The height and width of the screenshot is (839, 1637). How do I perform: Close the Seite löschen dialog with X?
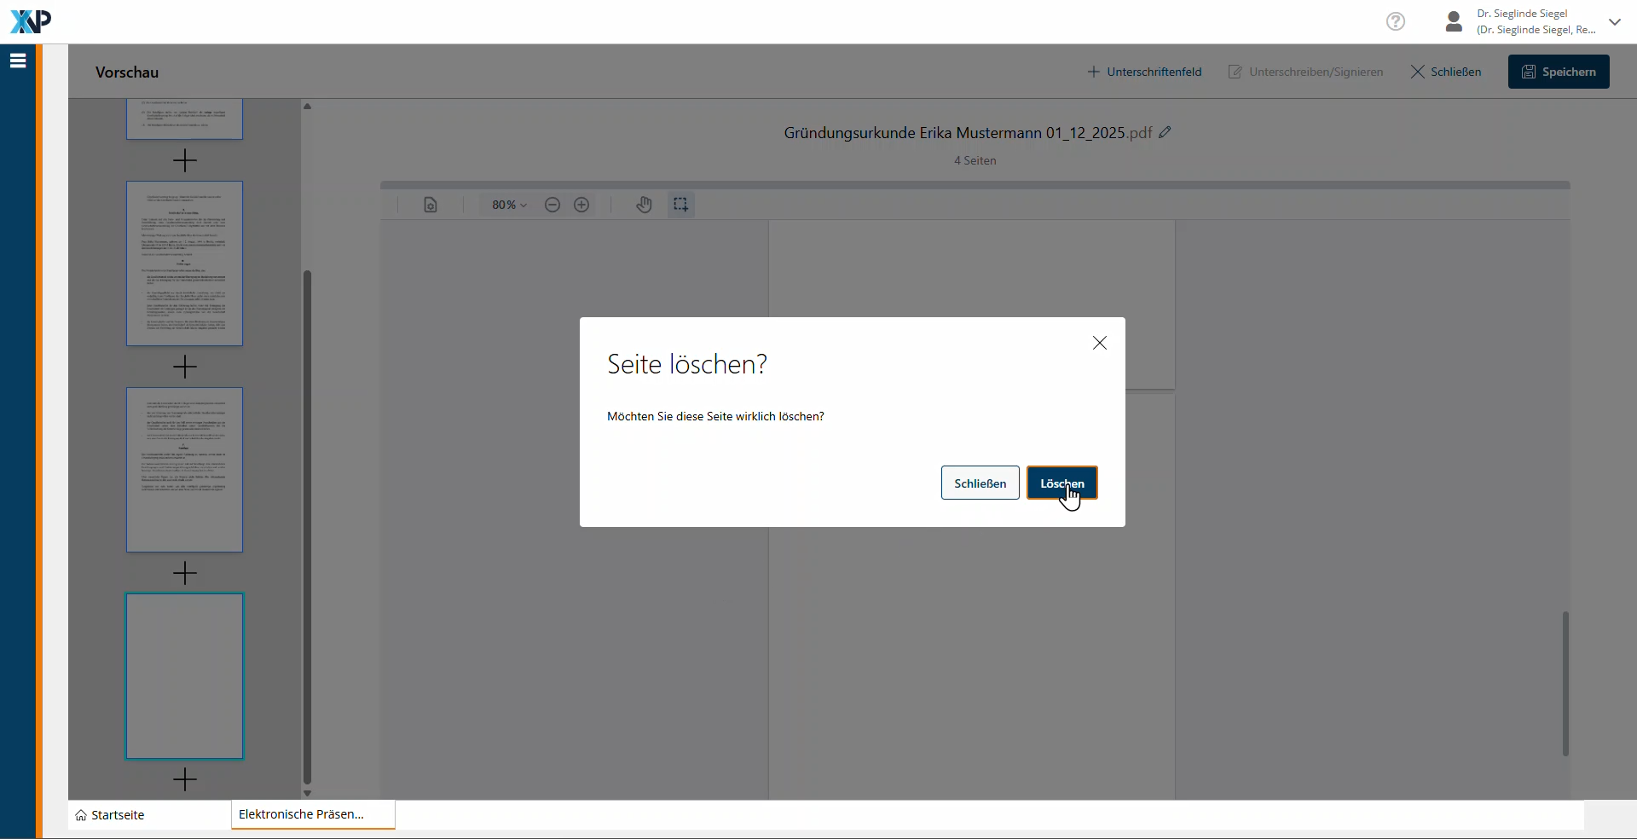[x=1099, y=343]
